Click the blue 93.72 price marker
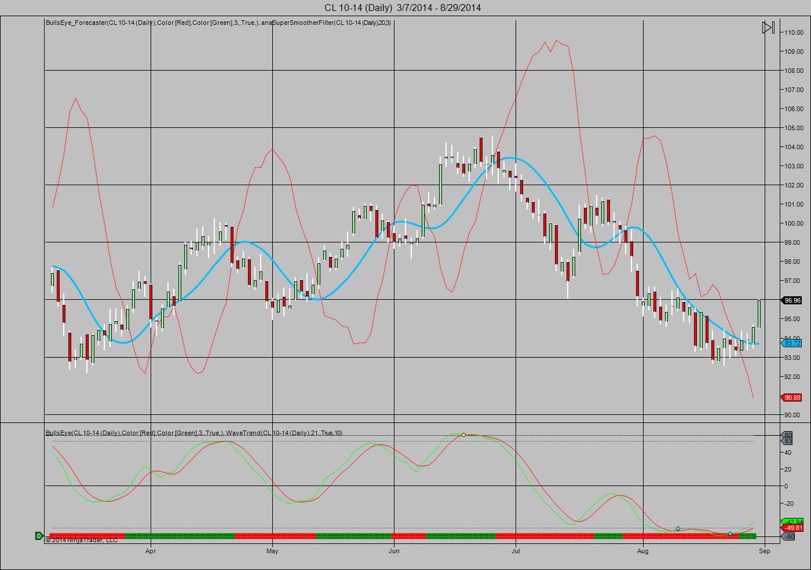 point(791,343)
